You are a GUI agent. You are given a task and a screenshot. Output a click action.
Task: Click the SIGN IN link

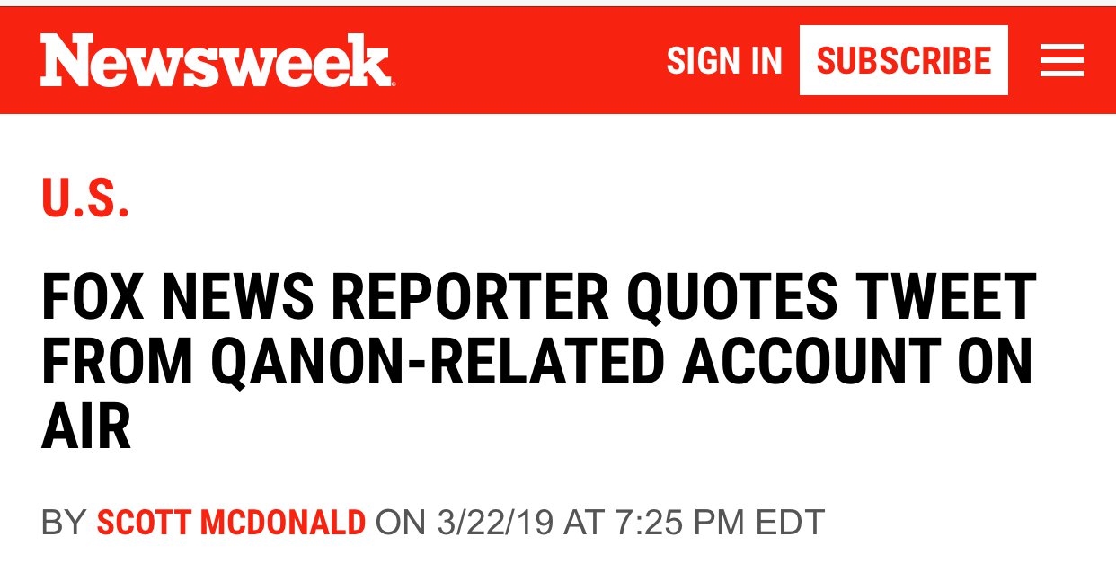click(x=724, y=61)
